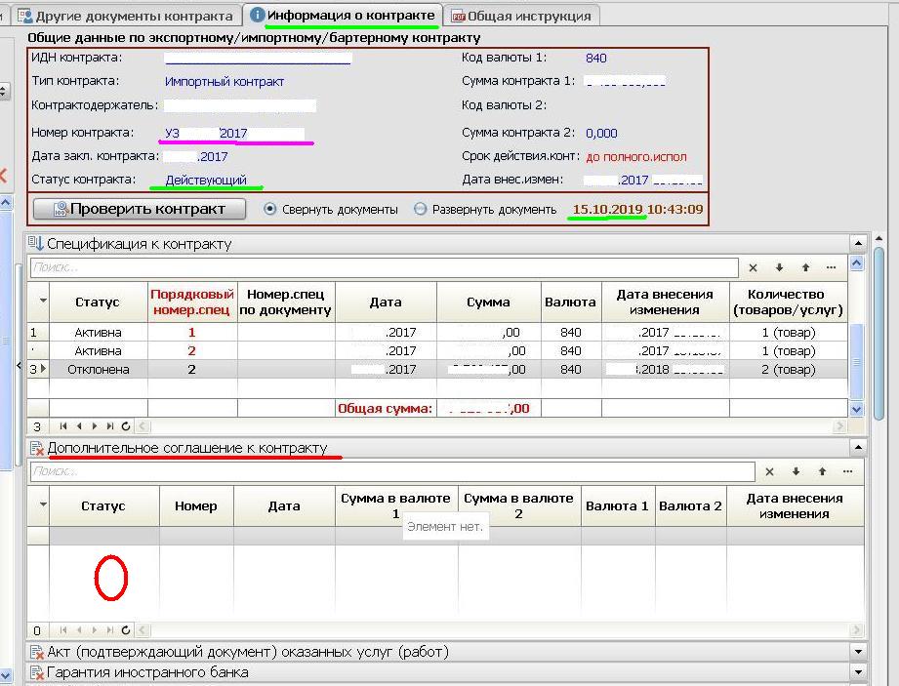Select the 'Развернуть документы' radio option
The image size is (899, 686).
[x=421, y=209]
